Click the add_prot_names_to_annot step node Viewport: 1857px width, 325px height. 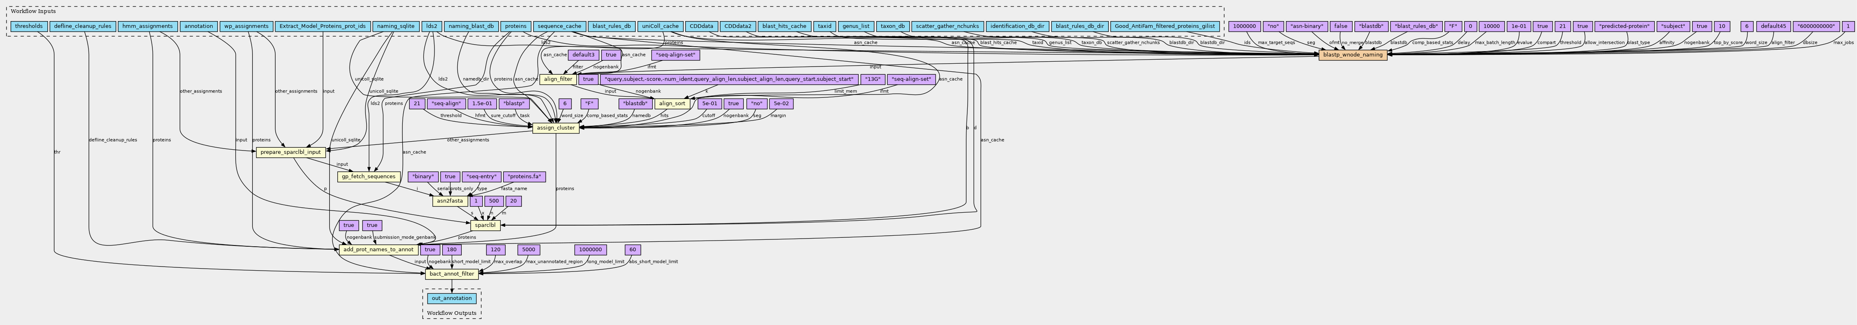378,250
